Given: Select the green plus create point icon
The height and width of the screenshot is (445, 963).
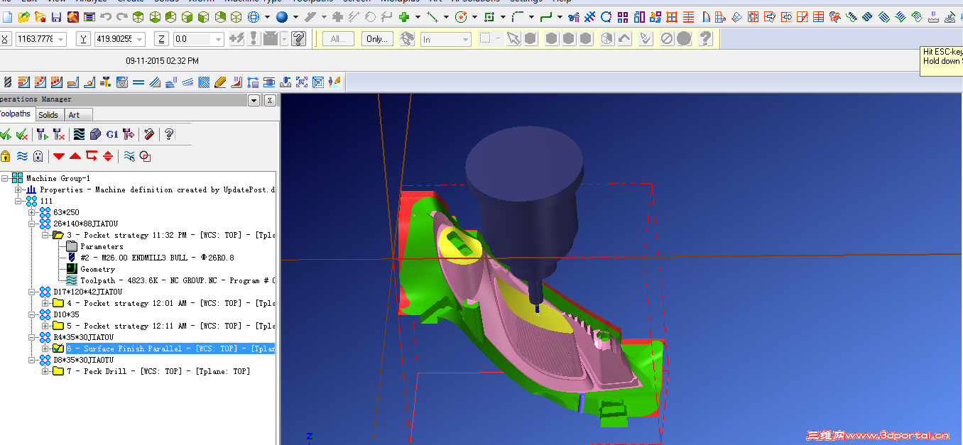Looking at the screenshot, I should click(x=404, y=16).
